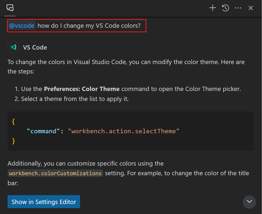262x214 pixels.
Task: Open the ellipsis more actions menu
Action: click(x=238, y=8)
